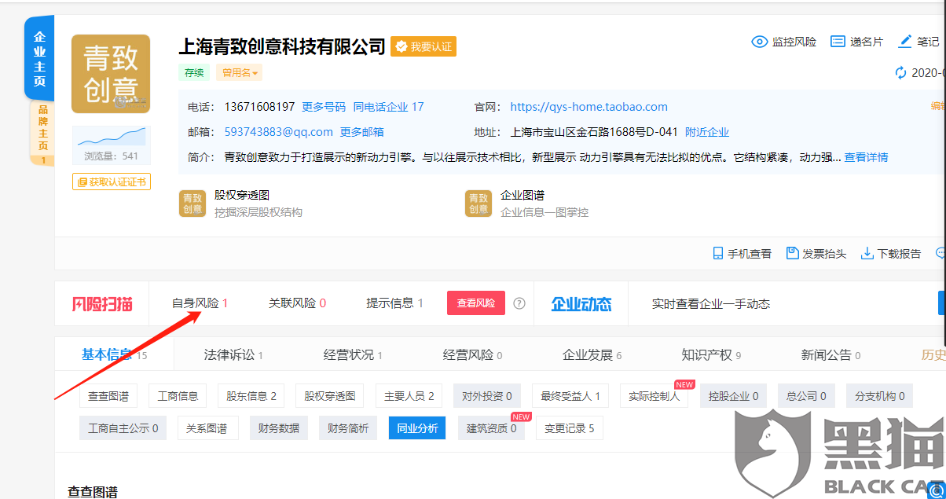Open 股东信息 2 section
This screenshot has height=499, width=946.
coord(251,396)
